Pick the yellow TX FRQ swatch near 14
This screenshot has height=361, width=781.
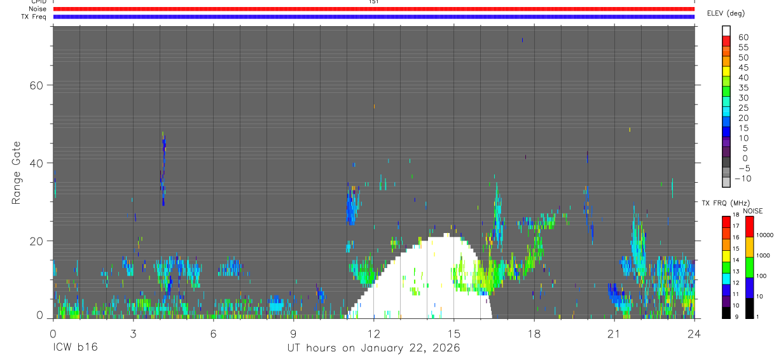pyautogui.click(x=726, y=256)
